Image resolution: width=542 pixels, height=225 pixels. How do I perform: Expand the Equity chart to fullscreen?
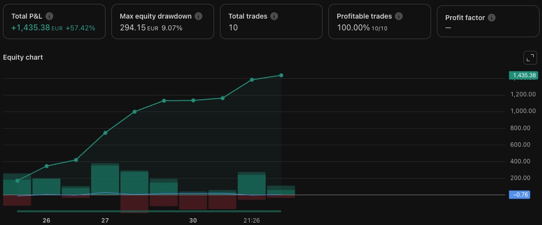tap(530, 58)
